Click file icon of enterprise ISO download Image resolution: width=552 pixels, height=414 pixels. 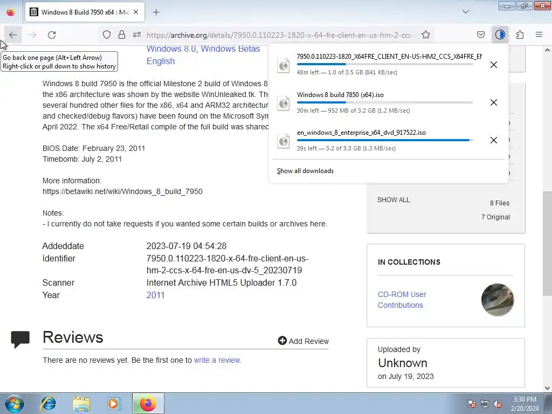tap(284, 141)
